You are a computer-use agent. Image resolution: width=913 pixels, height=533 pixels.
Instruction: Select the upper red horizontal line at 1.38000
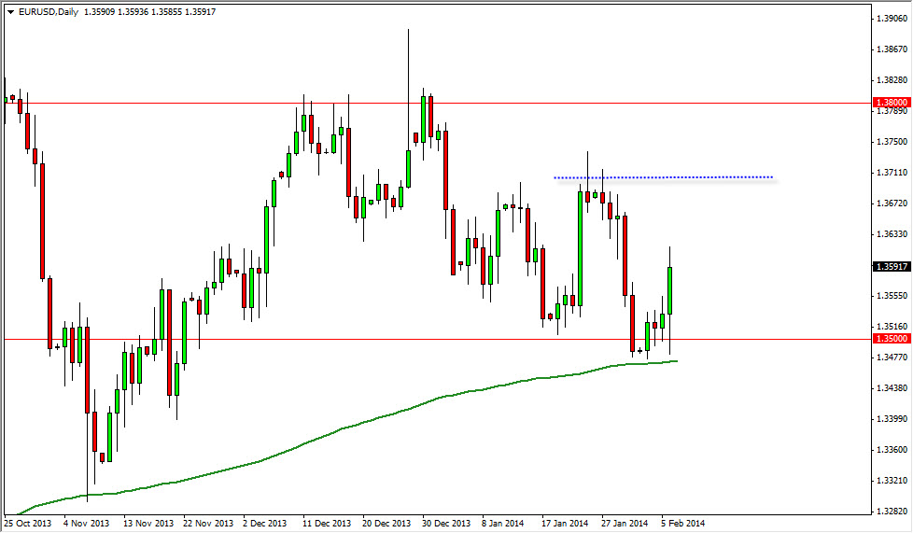point(437,103)
